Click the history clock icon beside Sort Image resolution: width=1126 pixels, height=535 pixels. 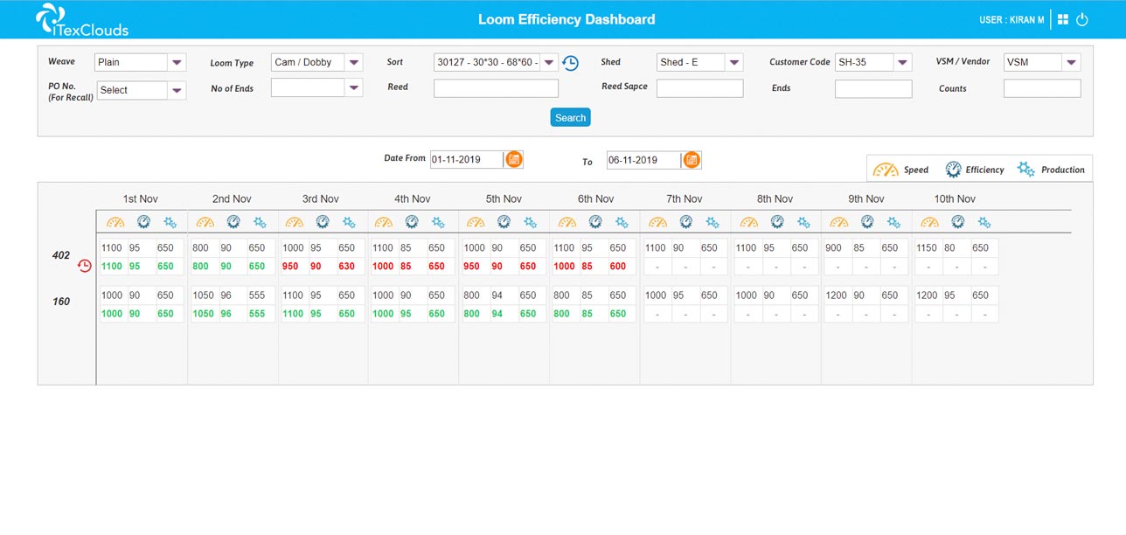570,63
